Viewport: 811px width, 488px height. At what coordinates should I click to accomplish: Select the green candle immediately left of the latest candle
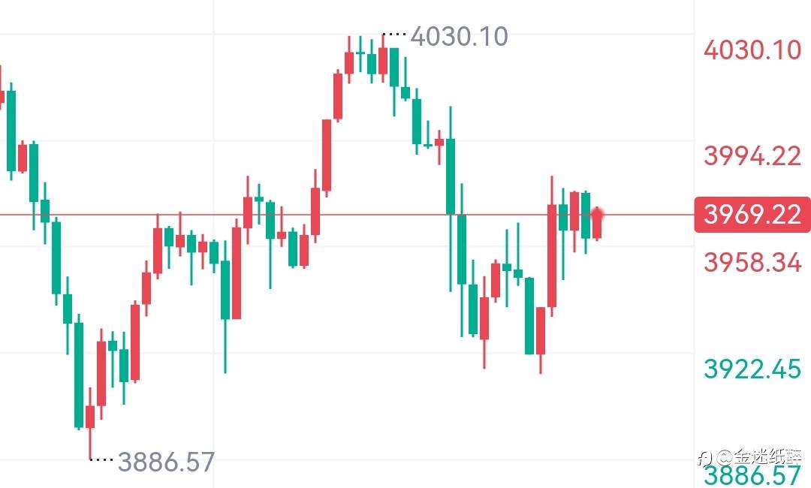(586, 215)
